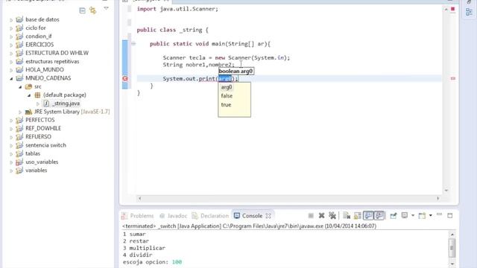
Task: Click Open Console icon
Action: (x=422, y=216)
